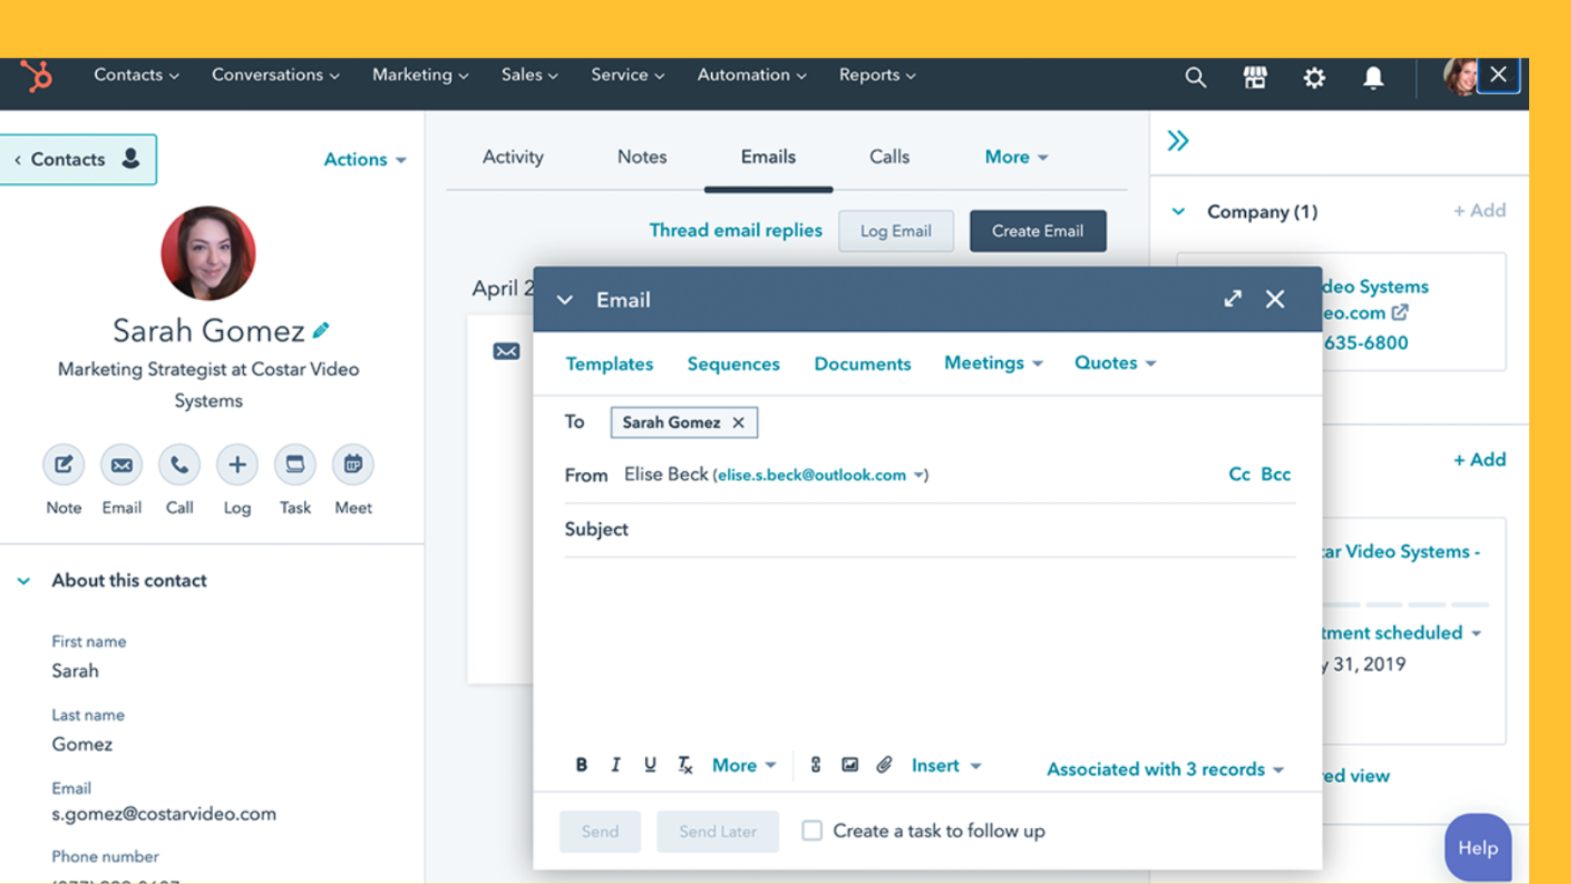This screenshot has height=884, width=1571.
Task: Remove Sarah Gomez from To field
Action: (738, 423)
